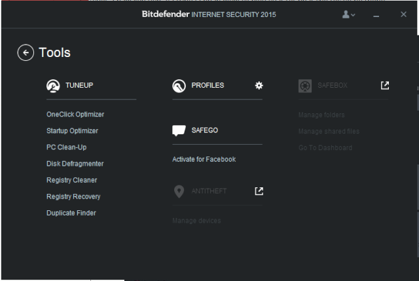This screenshot has height=281, width=419.
Task: Click the Tools page title
Action: click(x=54, y=52)
